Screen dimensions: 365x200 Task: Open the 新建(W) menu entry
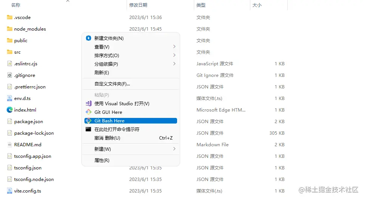pyautogui.click(x=131, y=149)
